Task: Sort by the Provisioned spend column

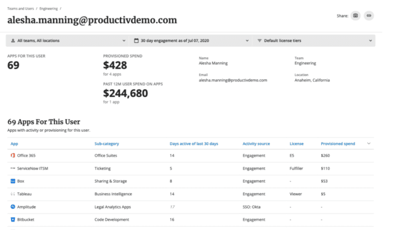Action: pos(338,144)
